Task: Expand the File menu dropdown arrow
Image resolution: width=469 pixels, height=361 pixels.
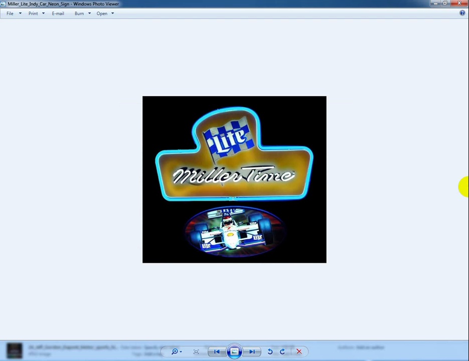Action: point(21,14)
